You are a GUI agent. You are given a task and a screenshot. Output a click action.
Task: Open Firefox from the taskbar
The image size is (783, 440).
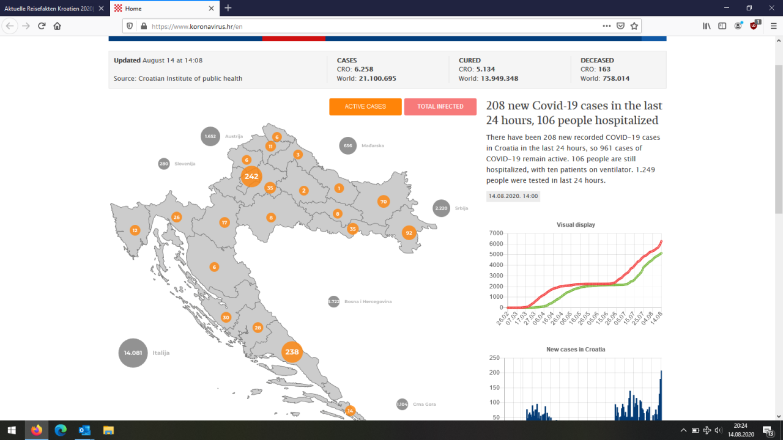click(x=37, y=430)
